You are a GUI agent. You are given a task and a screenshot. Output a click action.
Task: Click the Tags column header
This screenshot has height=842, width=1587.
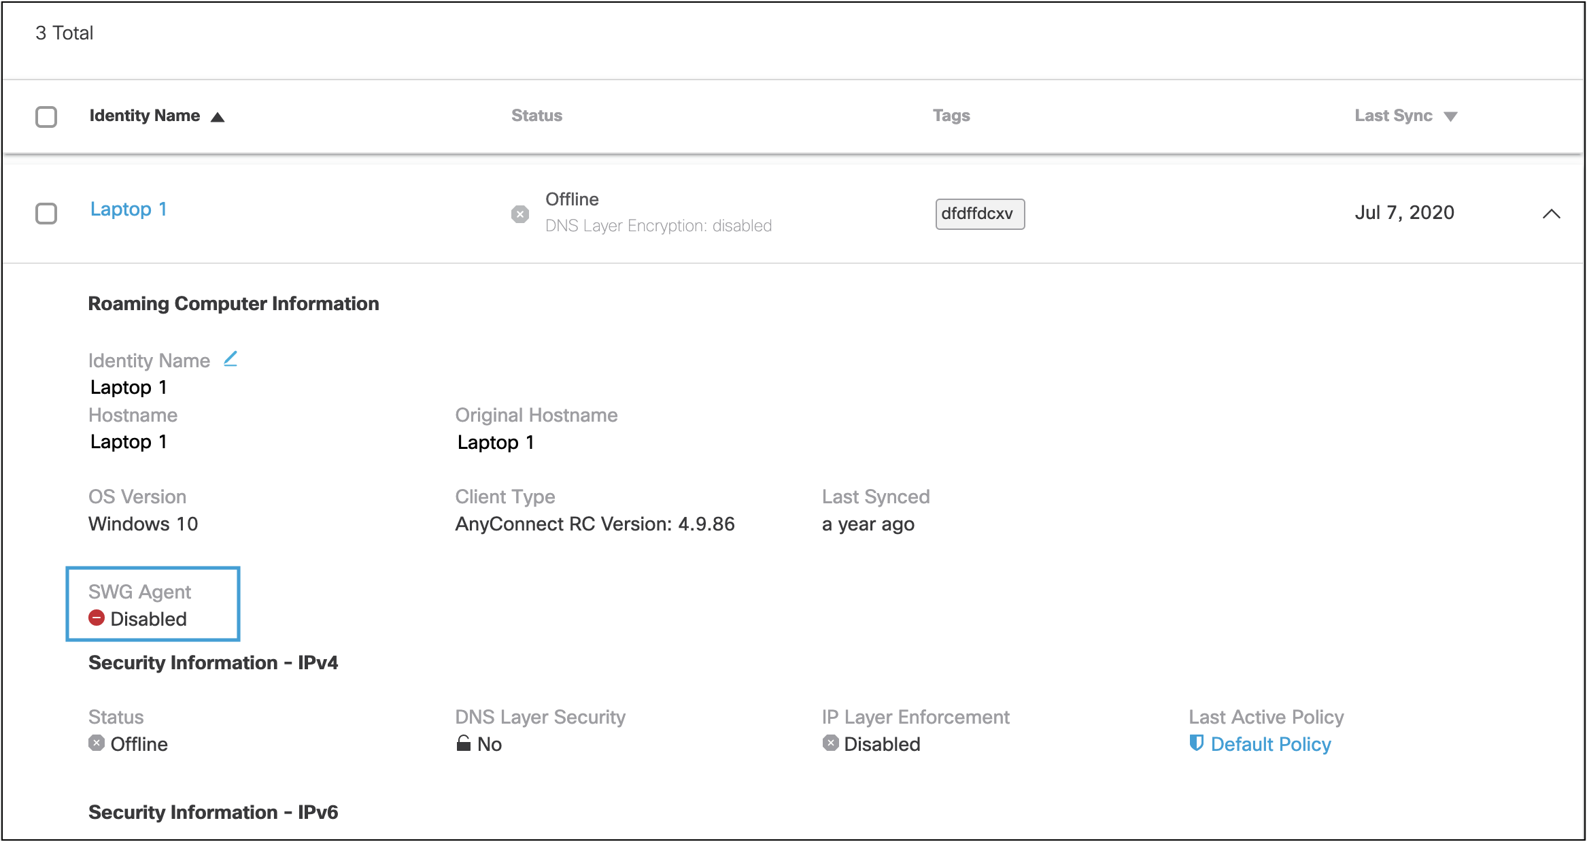point(951,116)
